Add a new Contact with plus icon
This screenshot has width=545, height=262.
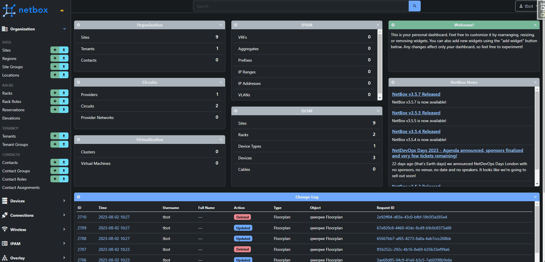pyautogui.click(x=55, y=162)
